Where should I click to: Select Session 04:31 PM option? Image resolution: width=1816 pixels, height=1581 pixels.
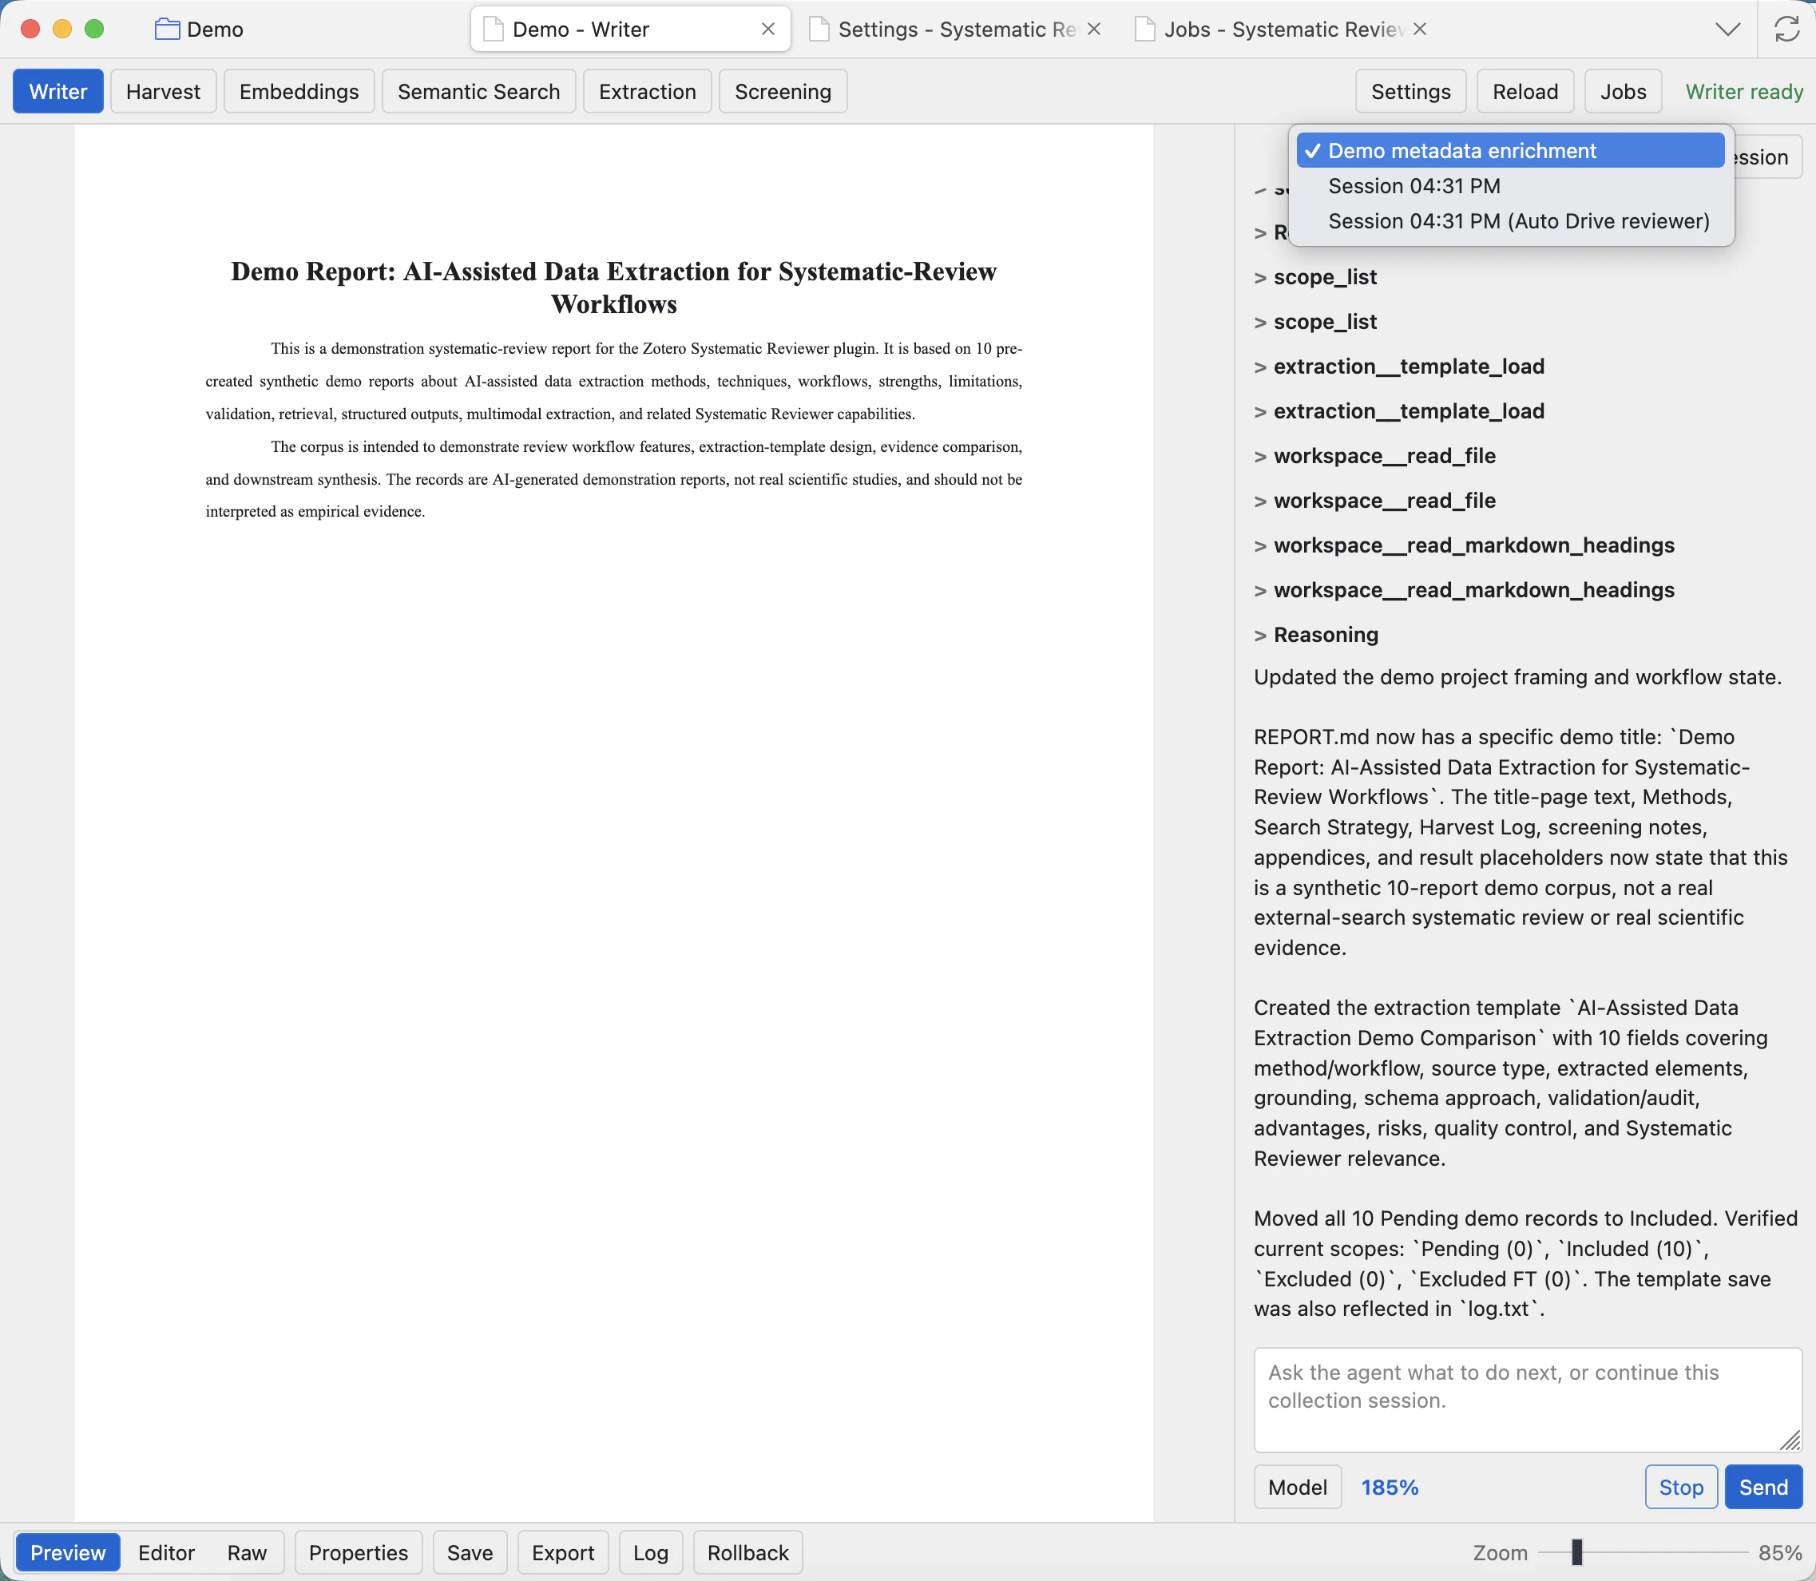[x=1510, y=186]
